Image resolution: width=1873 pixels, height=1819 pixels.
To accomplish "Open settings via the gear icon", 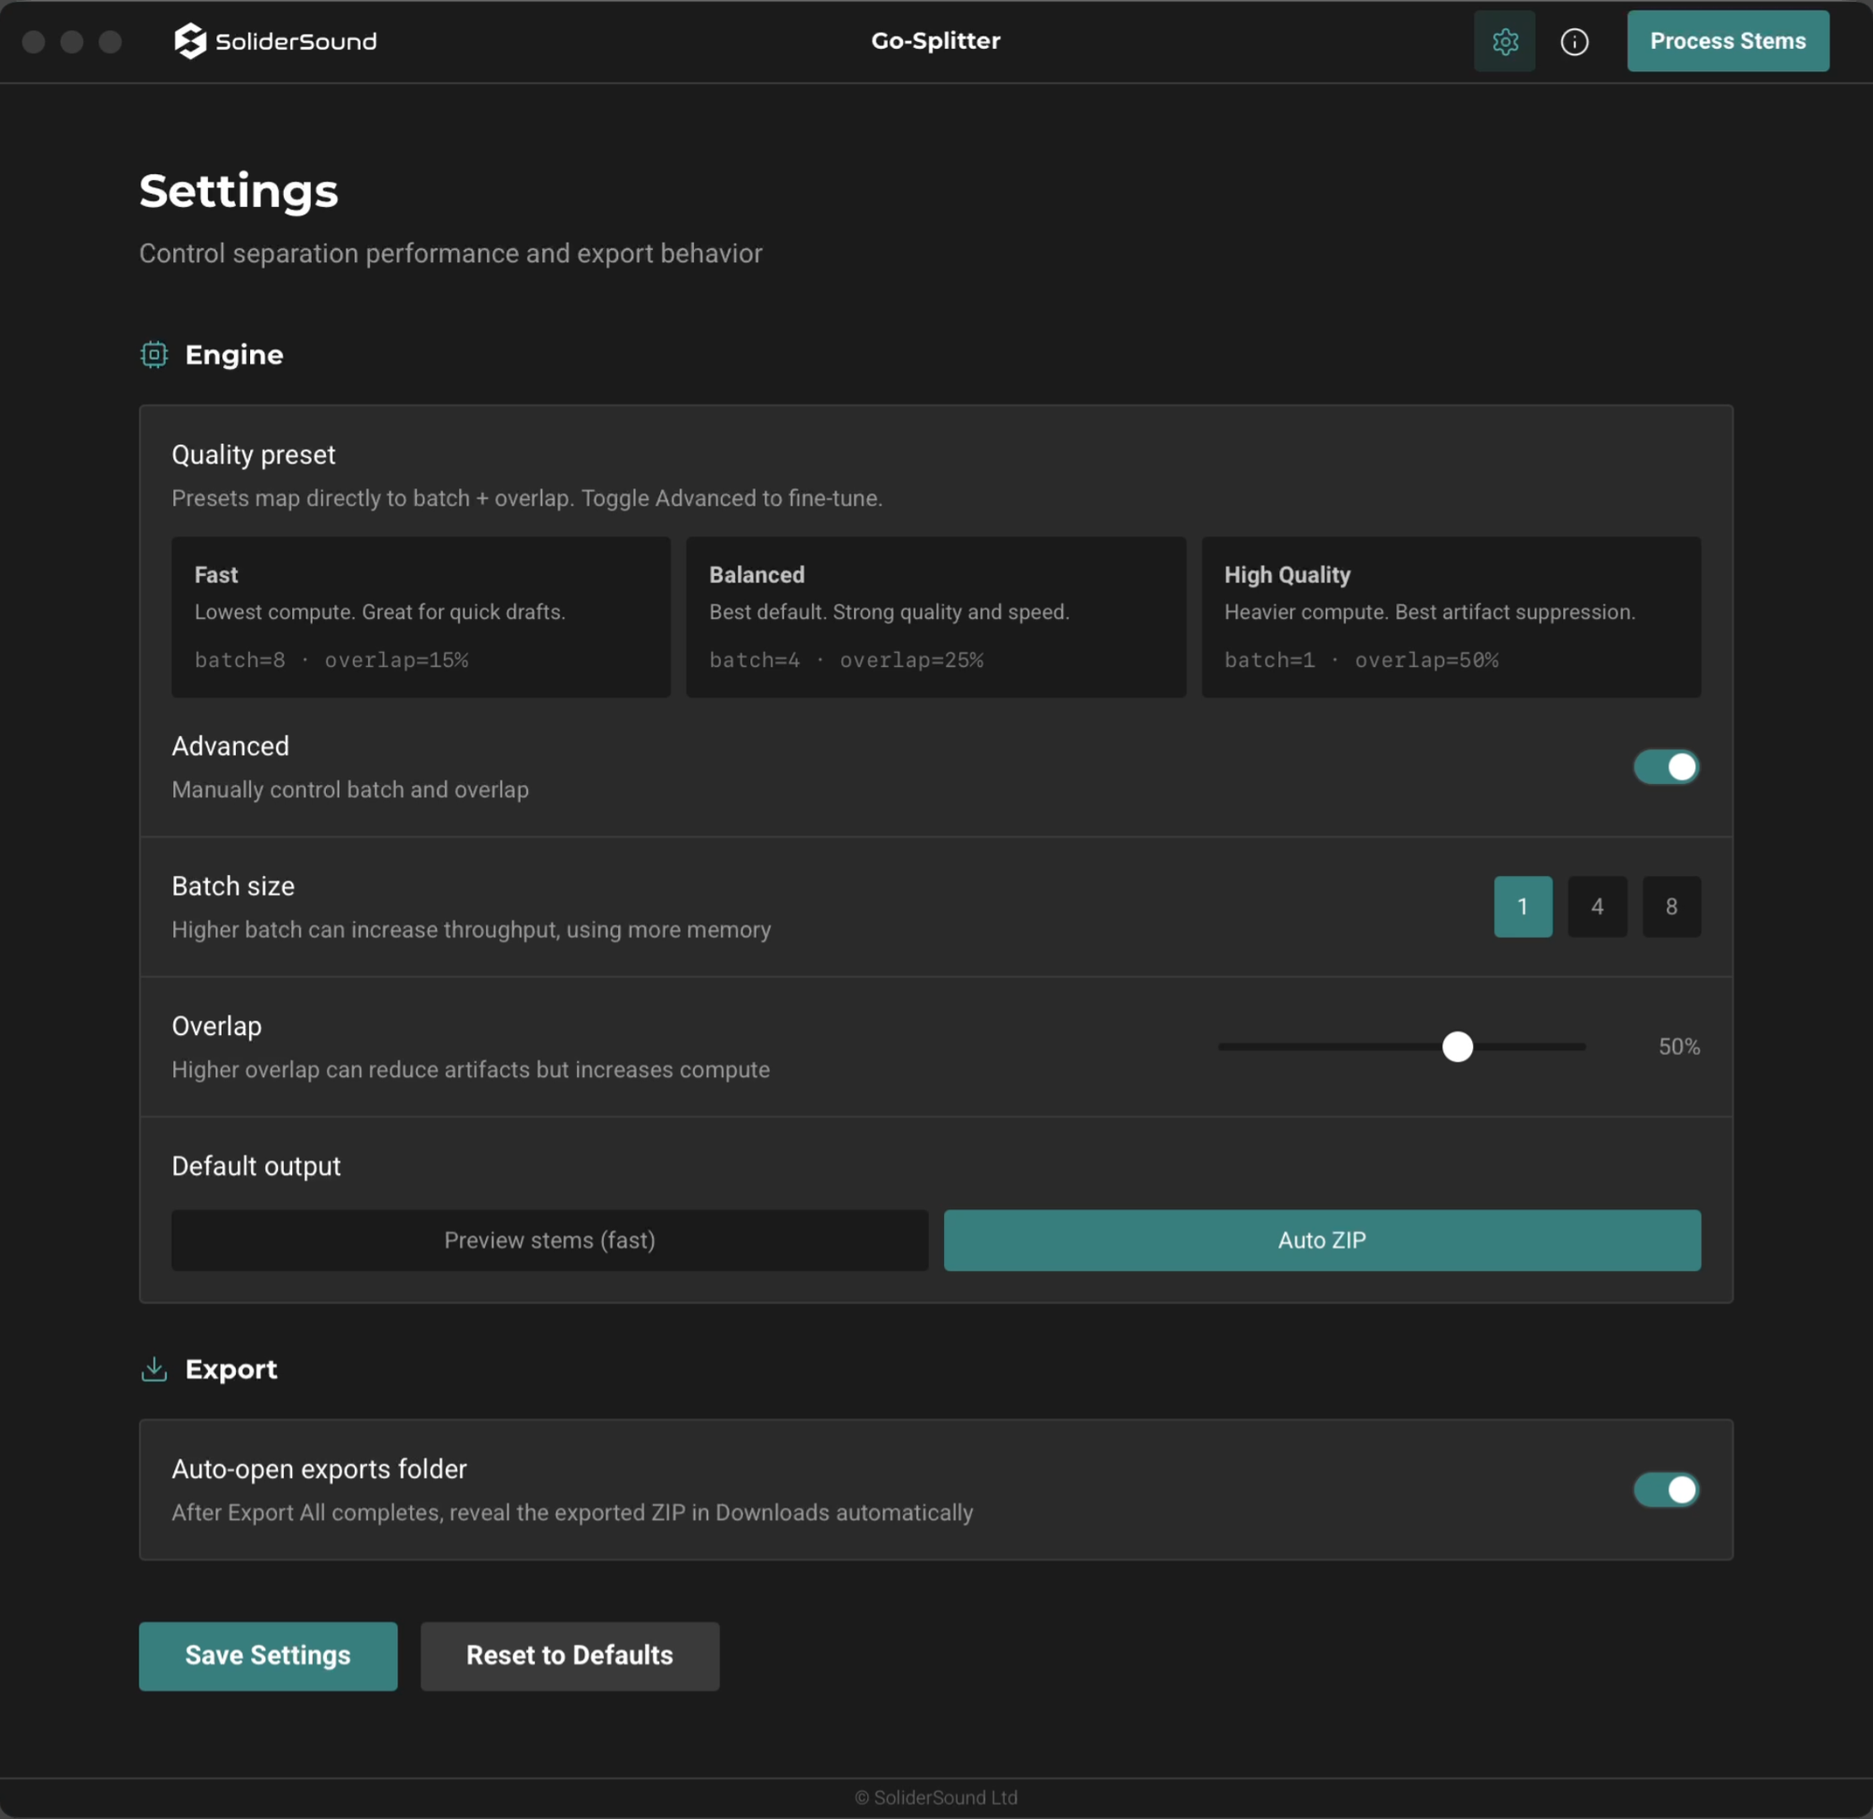I will [1504, 41].
